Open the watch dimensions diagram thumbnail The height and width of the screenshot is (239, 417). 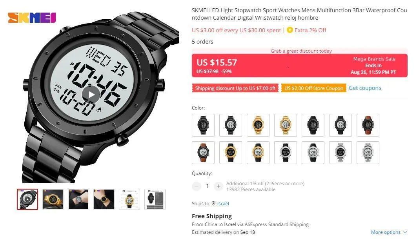point(129,199)
